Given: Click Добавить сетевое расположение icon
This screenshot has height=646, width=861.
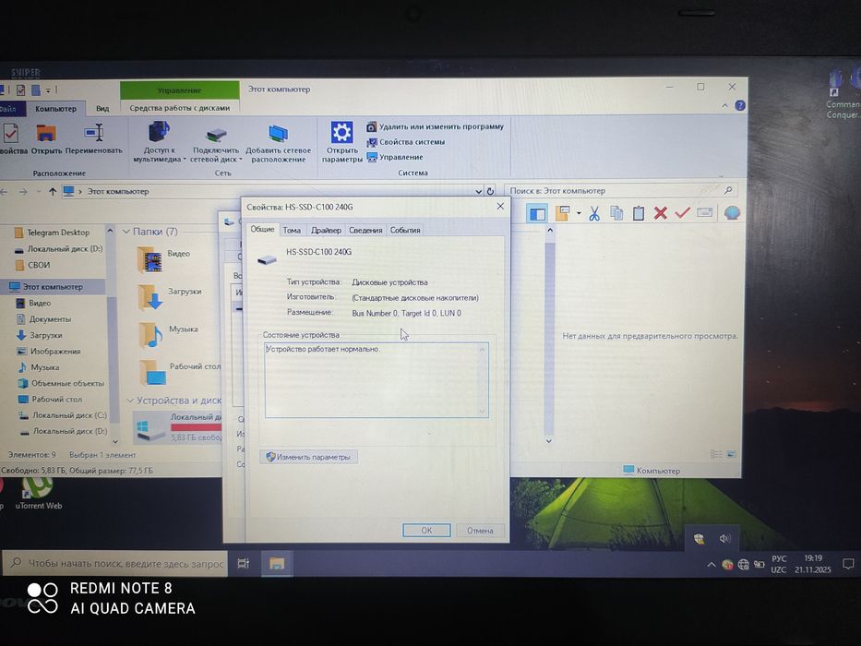Looking at the screenshot, I should tap(278, 134).
